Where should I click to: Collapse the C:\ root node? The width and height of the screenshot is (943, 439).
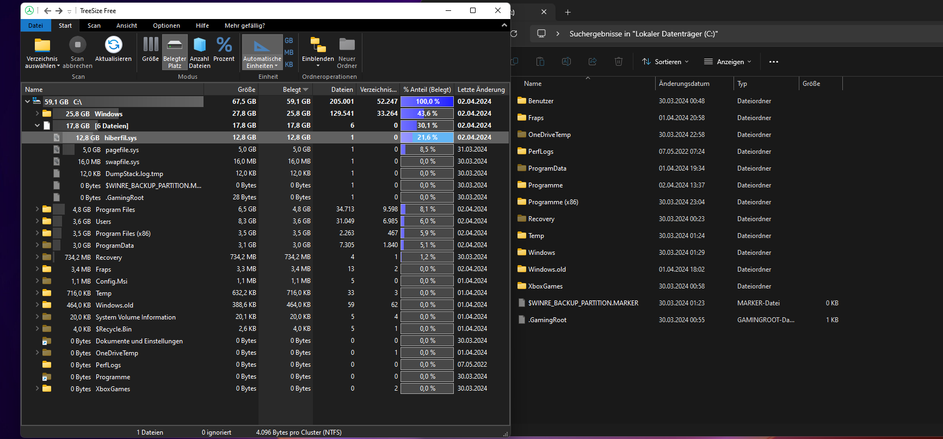[27, 102]
